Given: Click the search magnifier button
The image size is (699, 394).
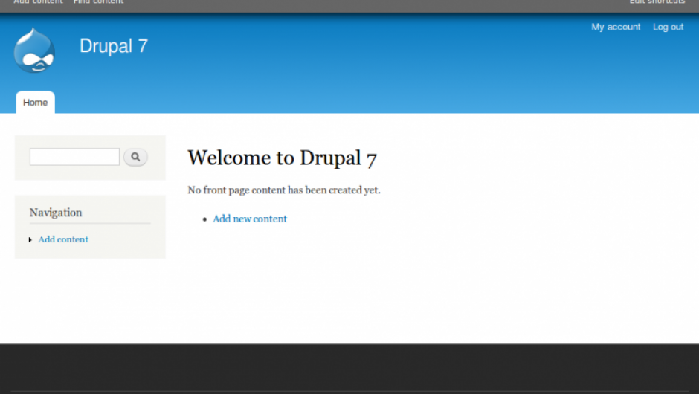Looking at the screenshot, I should (x=135, y=157).
